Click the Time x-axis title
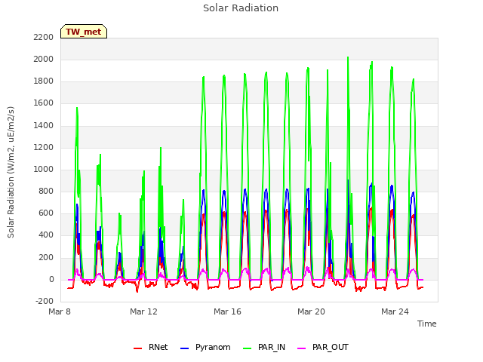483x362 pixels. tap(426, 324)
